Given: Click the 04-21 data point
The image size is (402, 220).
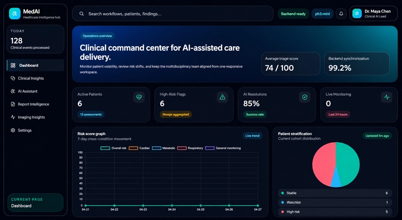Looking at the screenshot, I should pos(85,205).
